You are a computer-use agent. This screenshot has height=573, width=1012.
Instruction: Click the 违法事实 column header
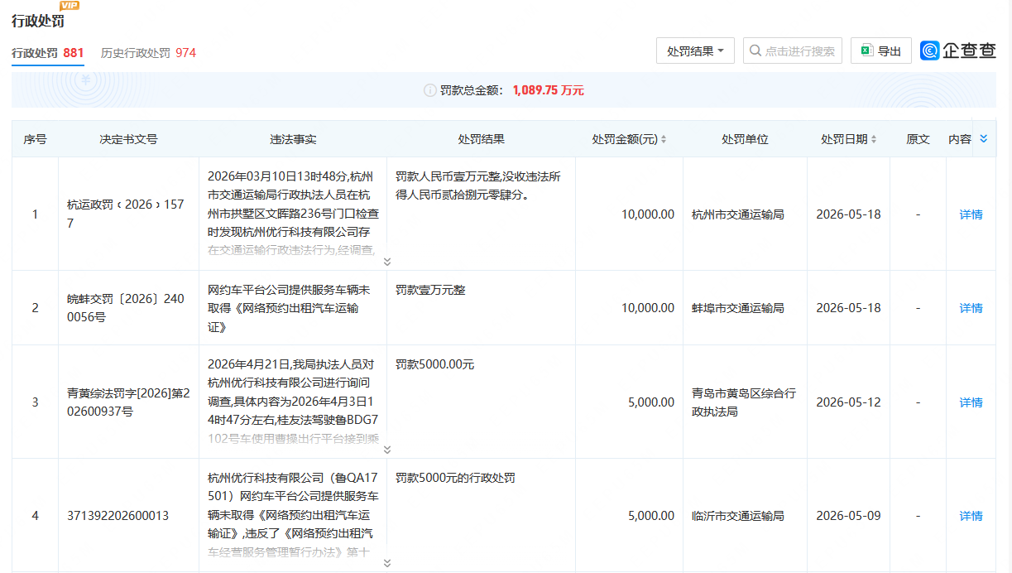[x=293, y=139]
